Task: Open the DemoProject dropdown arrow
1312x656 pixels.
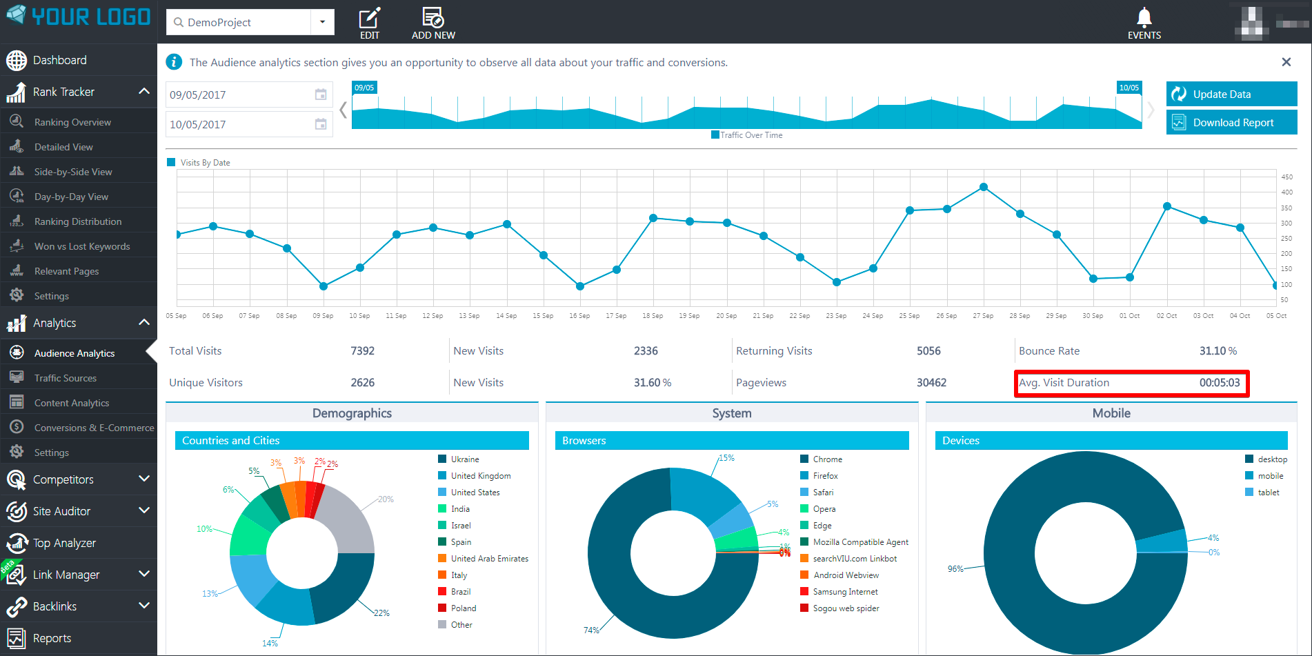Action: click(x=322, y=22)
